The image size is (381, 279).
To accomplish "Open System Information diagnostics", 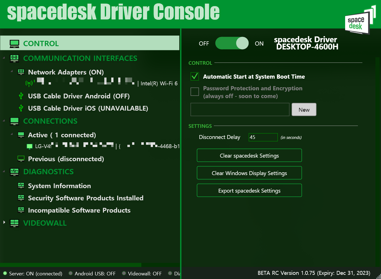I will (60, 186).
